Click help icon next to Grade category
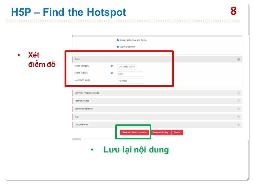Screen dimensions: 253x189 [111, 66]
